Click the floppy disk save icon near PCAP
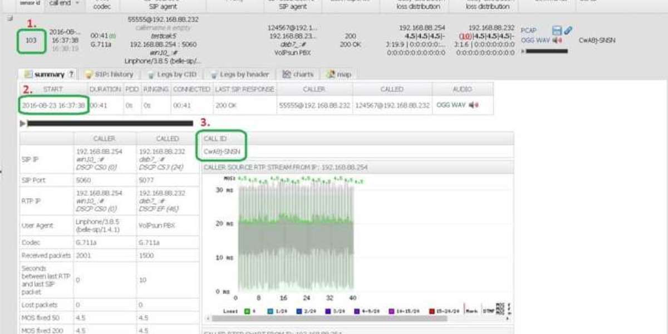Screen dimensions: 668x334 (557, 30)
